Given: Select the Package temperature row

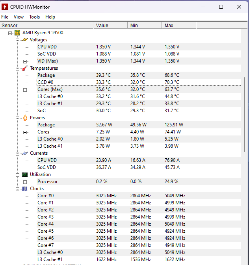Looking at the screenshot, I should 139,75.
